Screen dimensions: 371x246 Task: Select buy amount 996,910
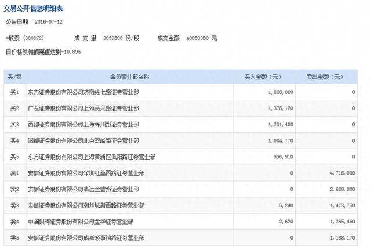coord(283,157)
